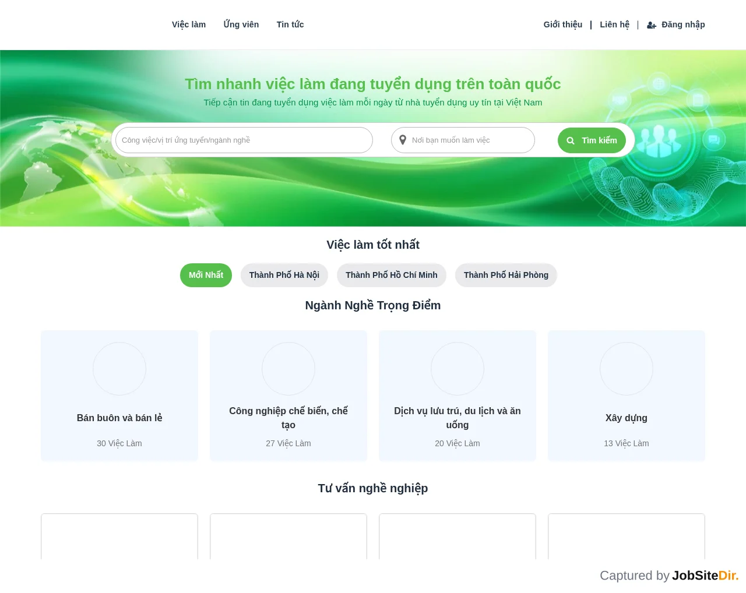
Task: Click the Ngành Nghề Trọng Điểm heading
Action: pos(373,305)
